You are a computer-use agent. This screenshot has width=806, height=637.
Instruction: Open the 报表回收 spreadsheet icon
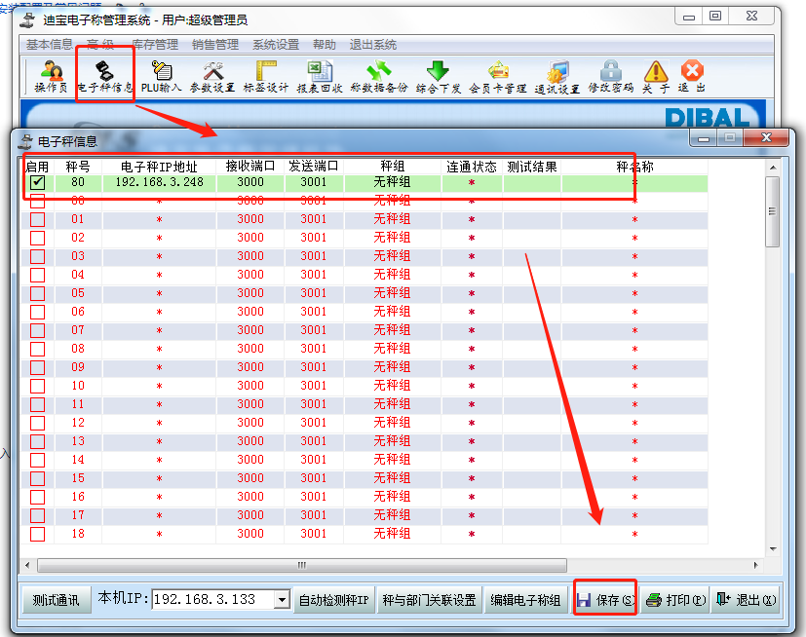320,76
